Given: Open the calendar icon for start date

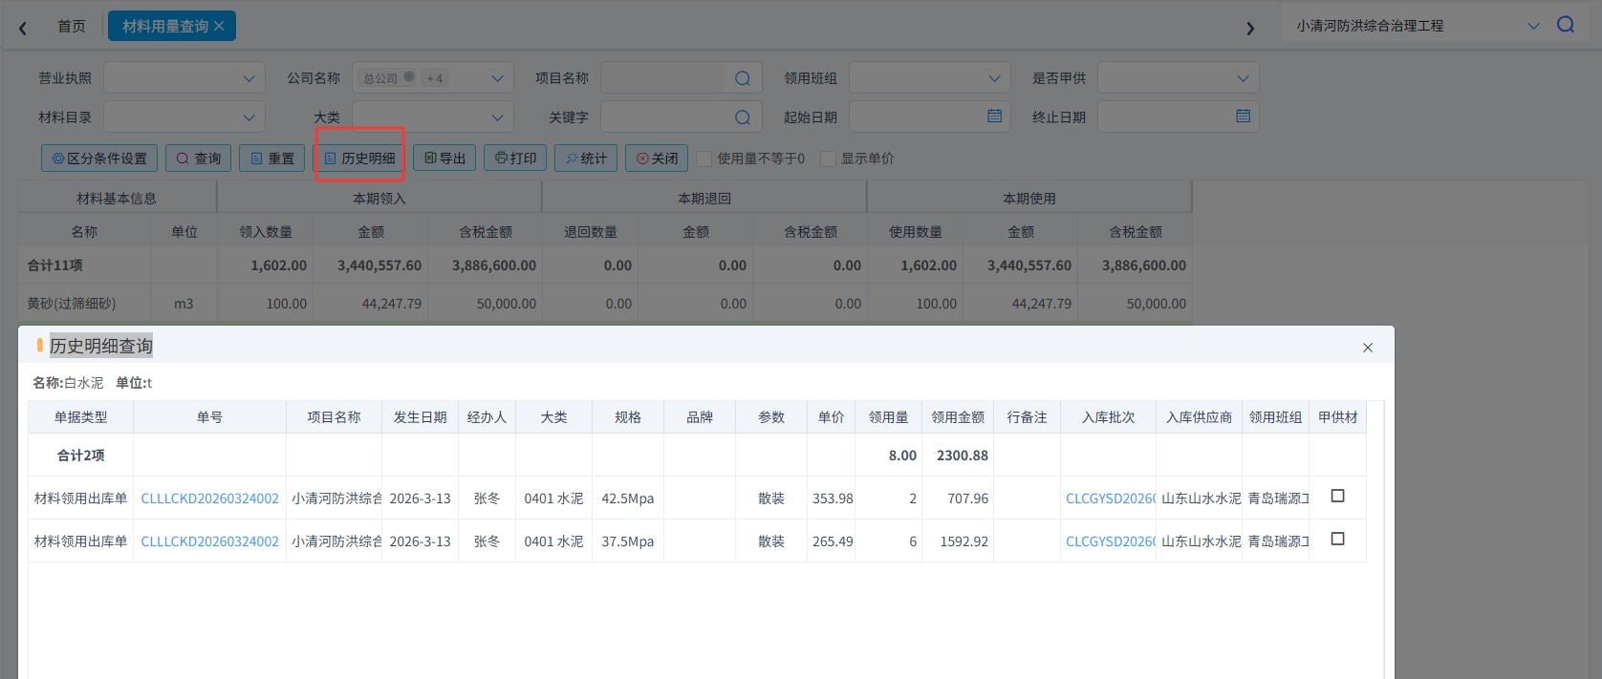Looking at the screenshot, I should point(994,117).
